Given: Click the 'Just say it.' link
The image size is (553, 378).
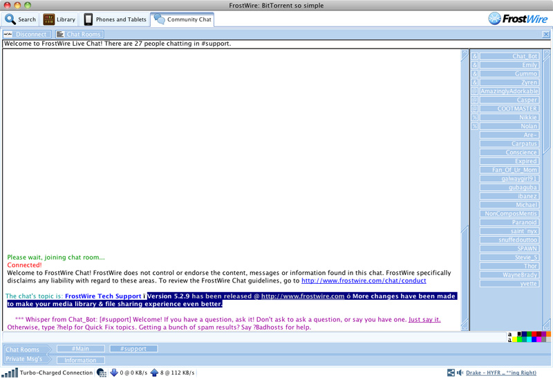Looking at the screenshot, I should point(424,319).
